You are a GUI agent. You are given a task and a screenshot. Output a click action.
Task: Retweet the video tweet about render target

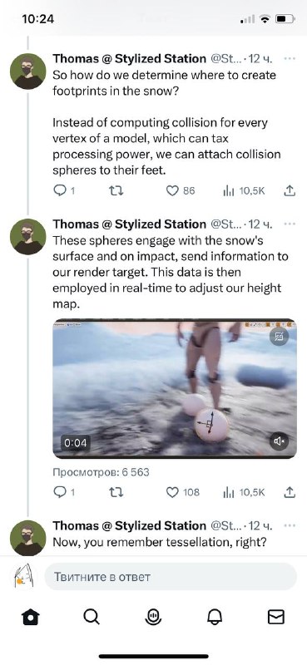116,492
